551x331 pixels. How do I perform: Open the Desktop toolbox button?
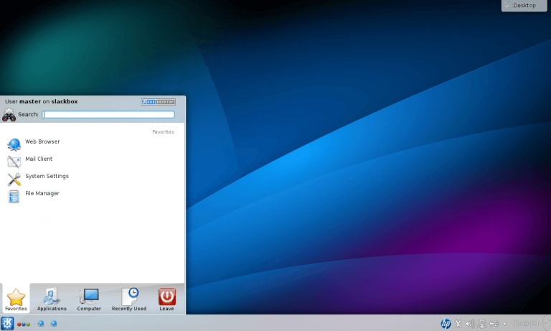[524, 5]
